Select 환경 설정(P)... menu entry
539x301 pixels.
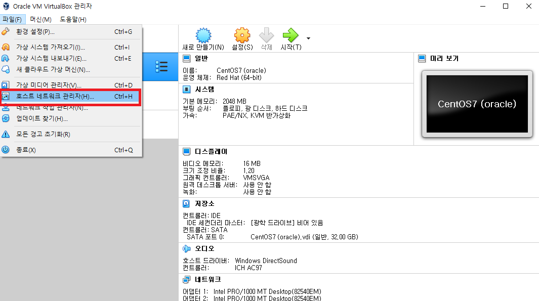coord(71,31)
